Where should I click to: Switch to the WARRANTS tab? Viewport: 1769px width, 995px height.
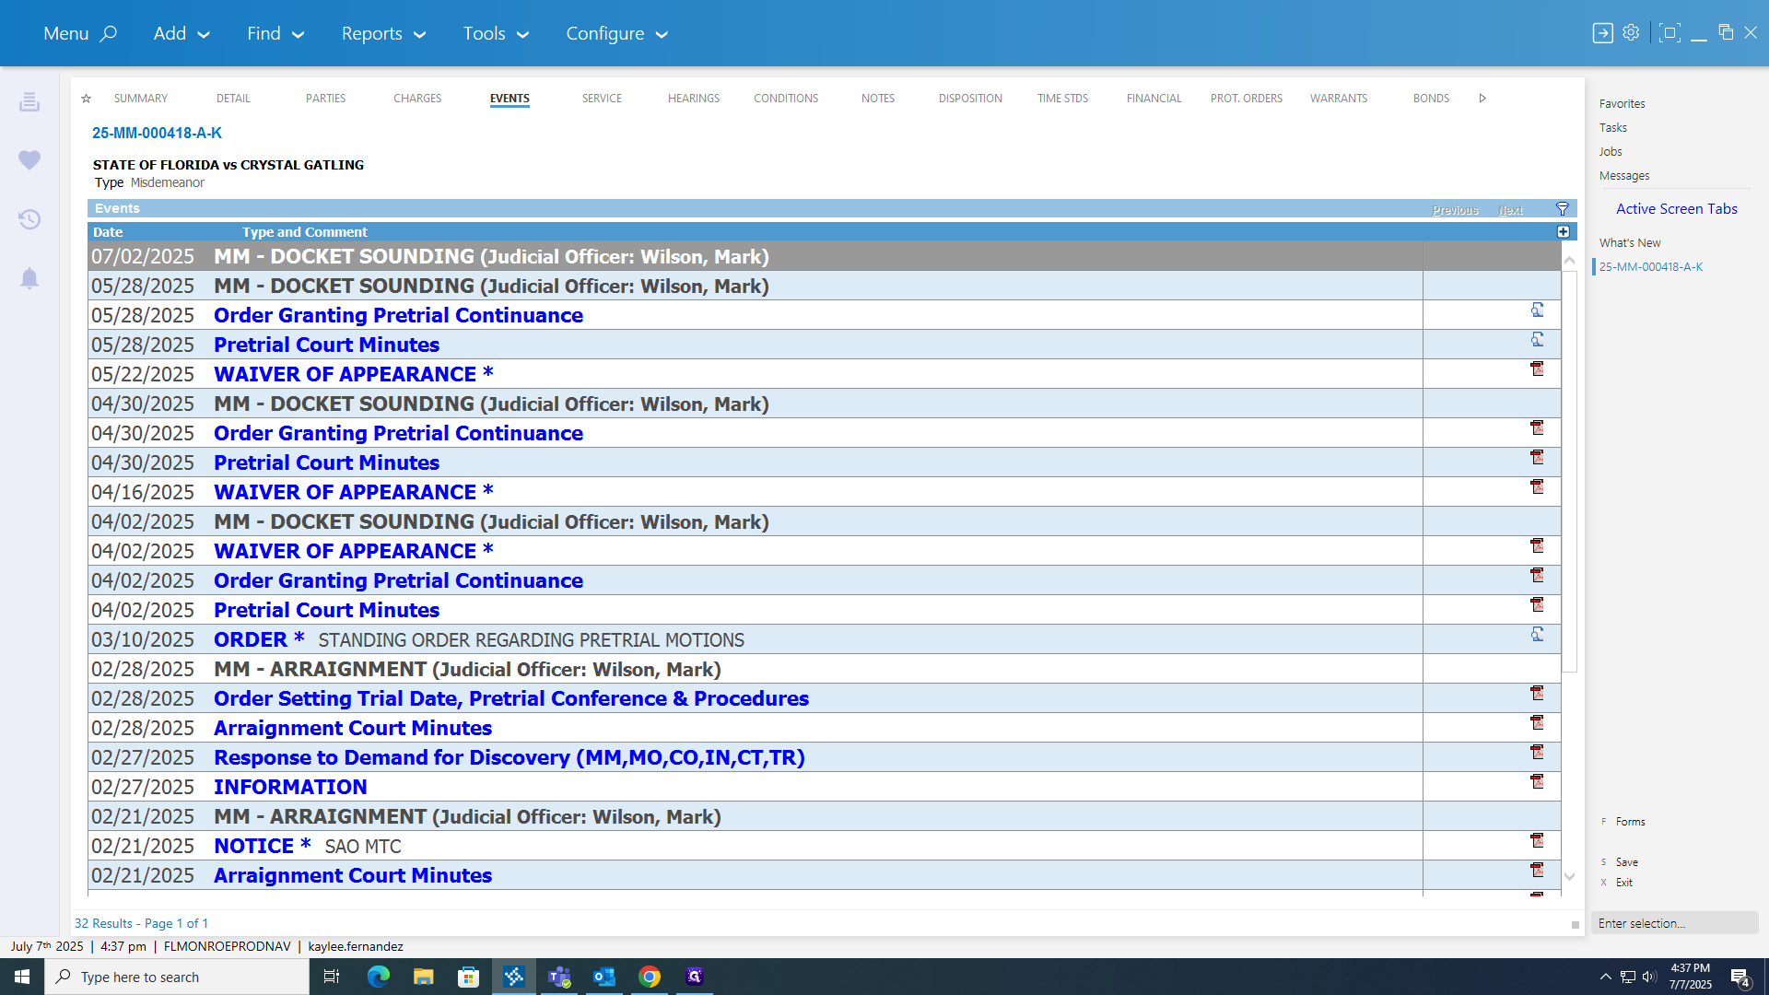point(1339,98)
